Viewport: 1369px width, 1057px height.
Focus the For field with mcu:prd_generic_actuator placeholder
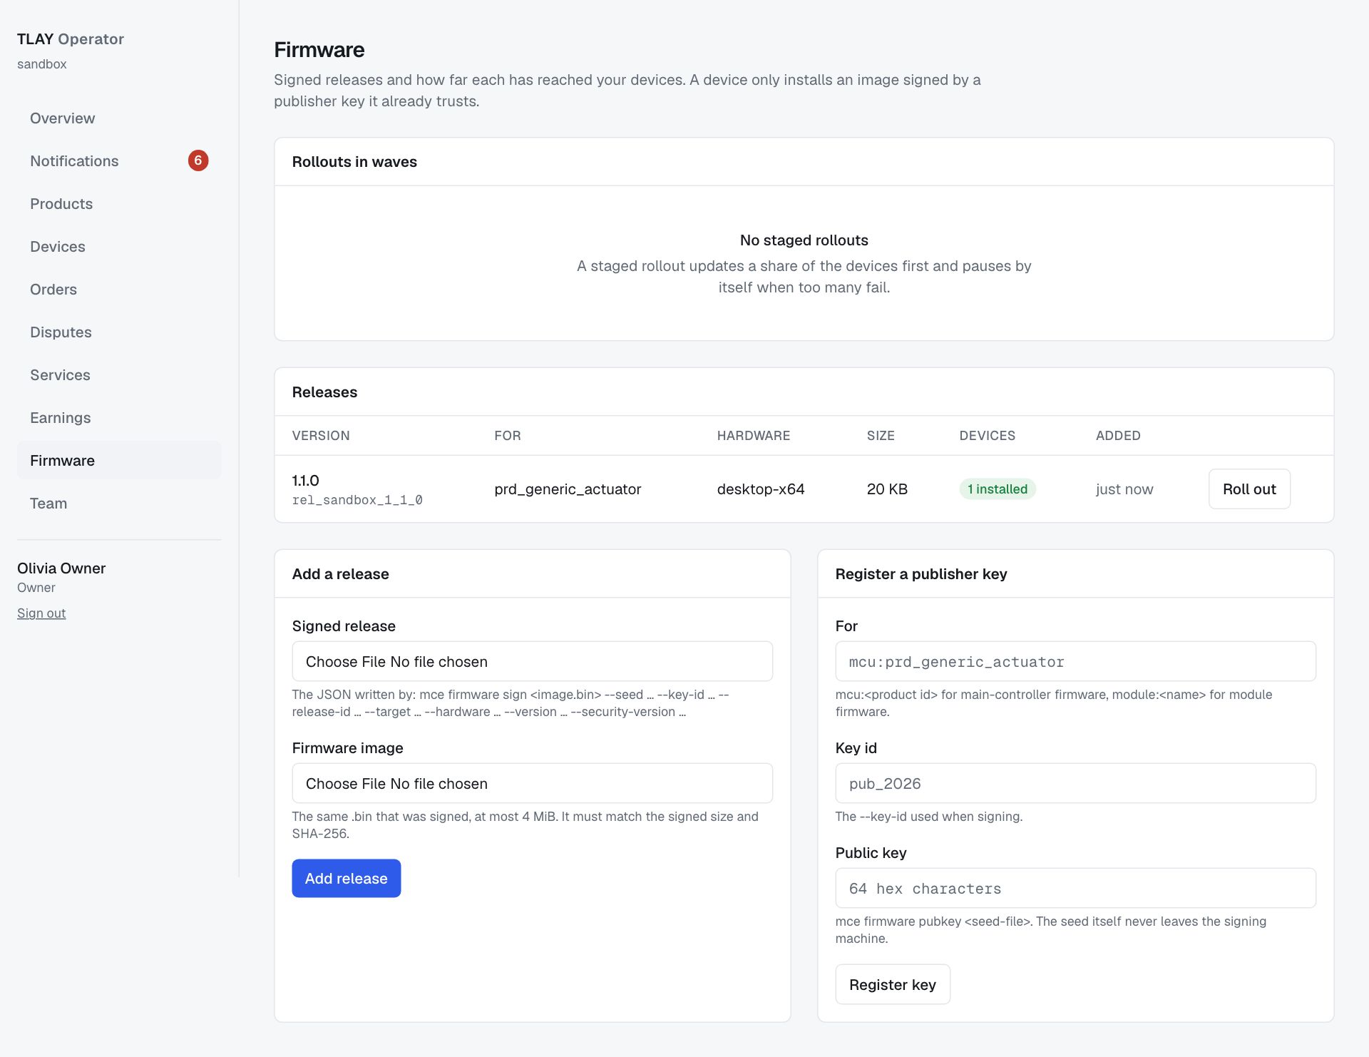1075,662
